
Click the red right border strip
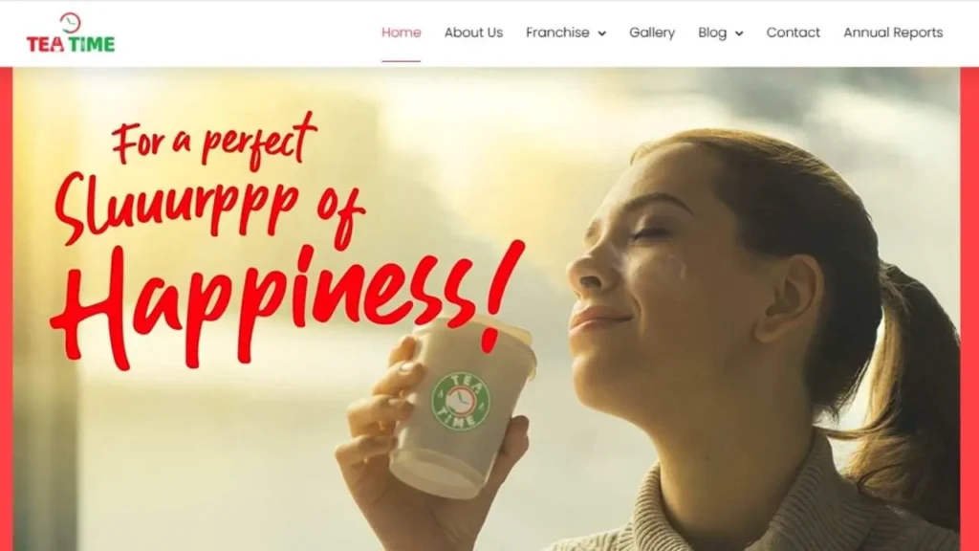pos(969,309)
